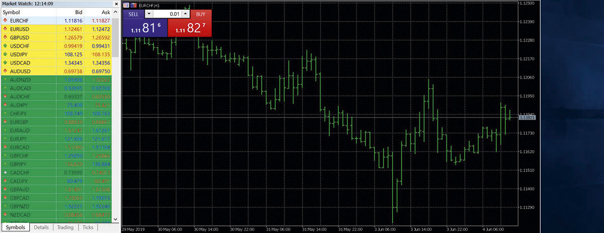The width and height of the screenshot is (604, 233).
Task: Switch to the Details tab
Action: 41,227
